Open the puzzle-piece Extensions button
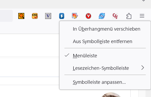Screen dimensions: 151x97 (129, 16)
